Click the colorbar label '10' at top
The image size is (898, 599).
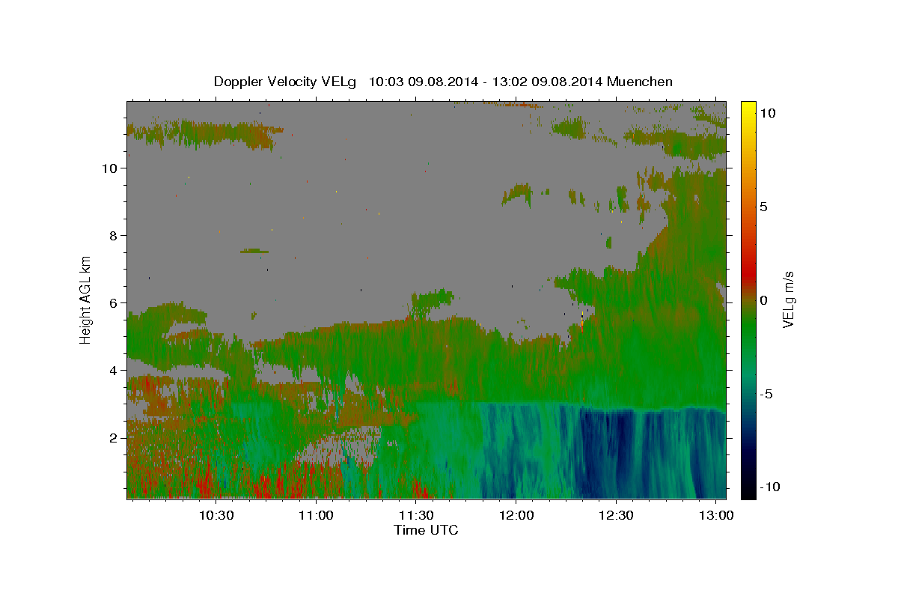pyautogui.click(x=767, y=112)
